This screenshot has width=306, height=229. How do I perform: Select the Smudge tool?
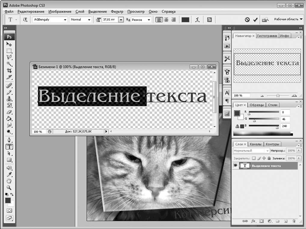pos(9,125)
